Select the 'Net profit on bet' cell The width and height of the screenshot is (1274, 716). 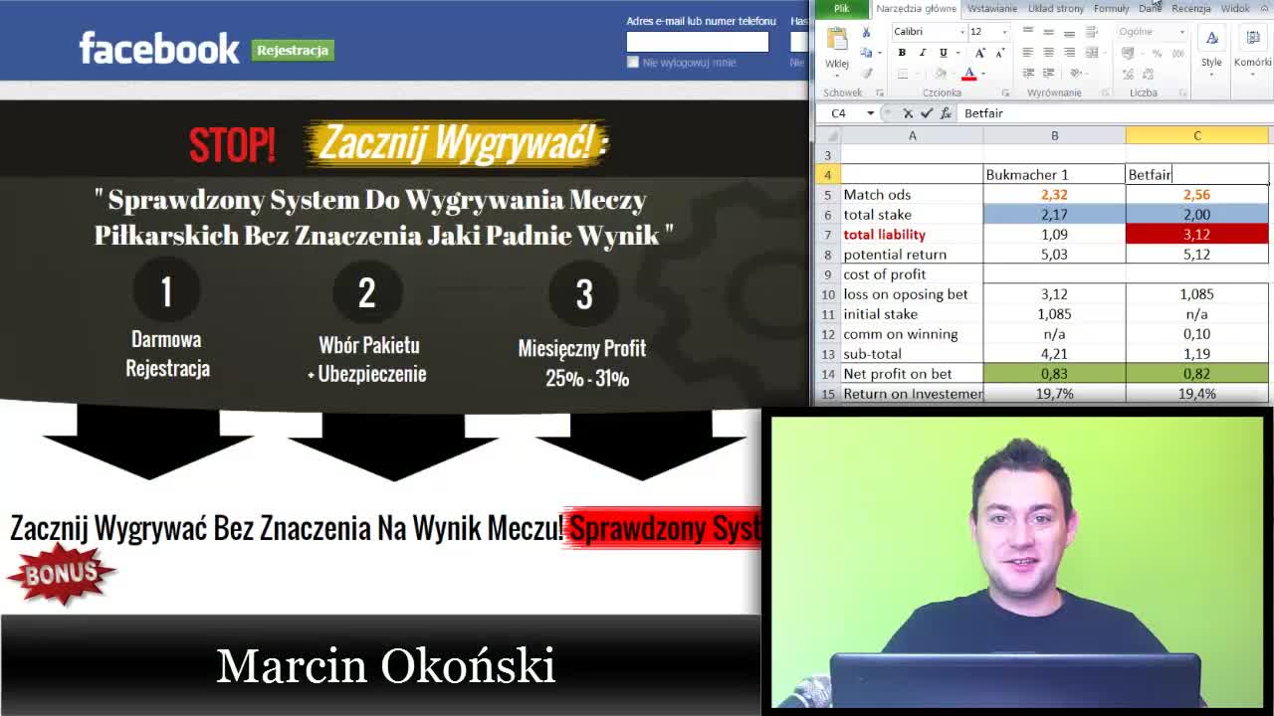pyautogui.click(x=912, y=374)
